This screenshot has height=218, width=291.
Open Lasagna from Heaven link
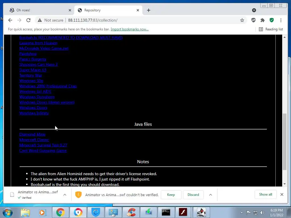click(x=38, y=43)
